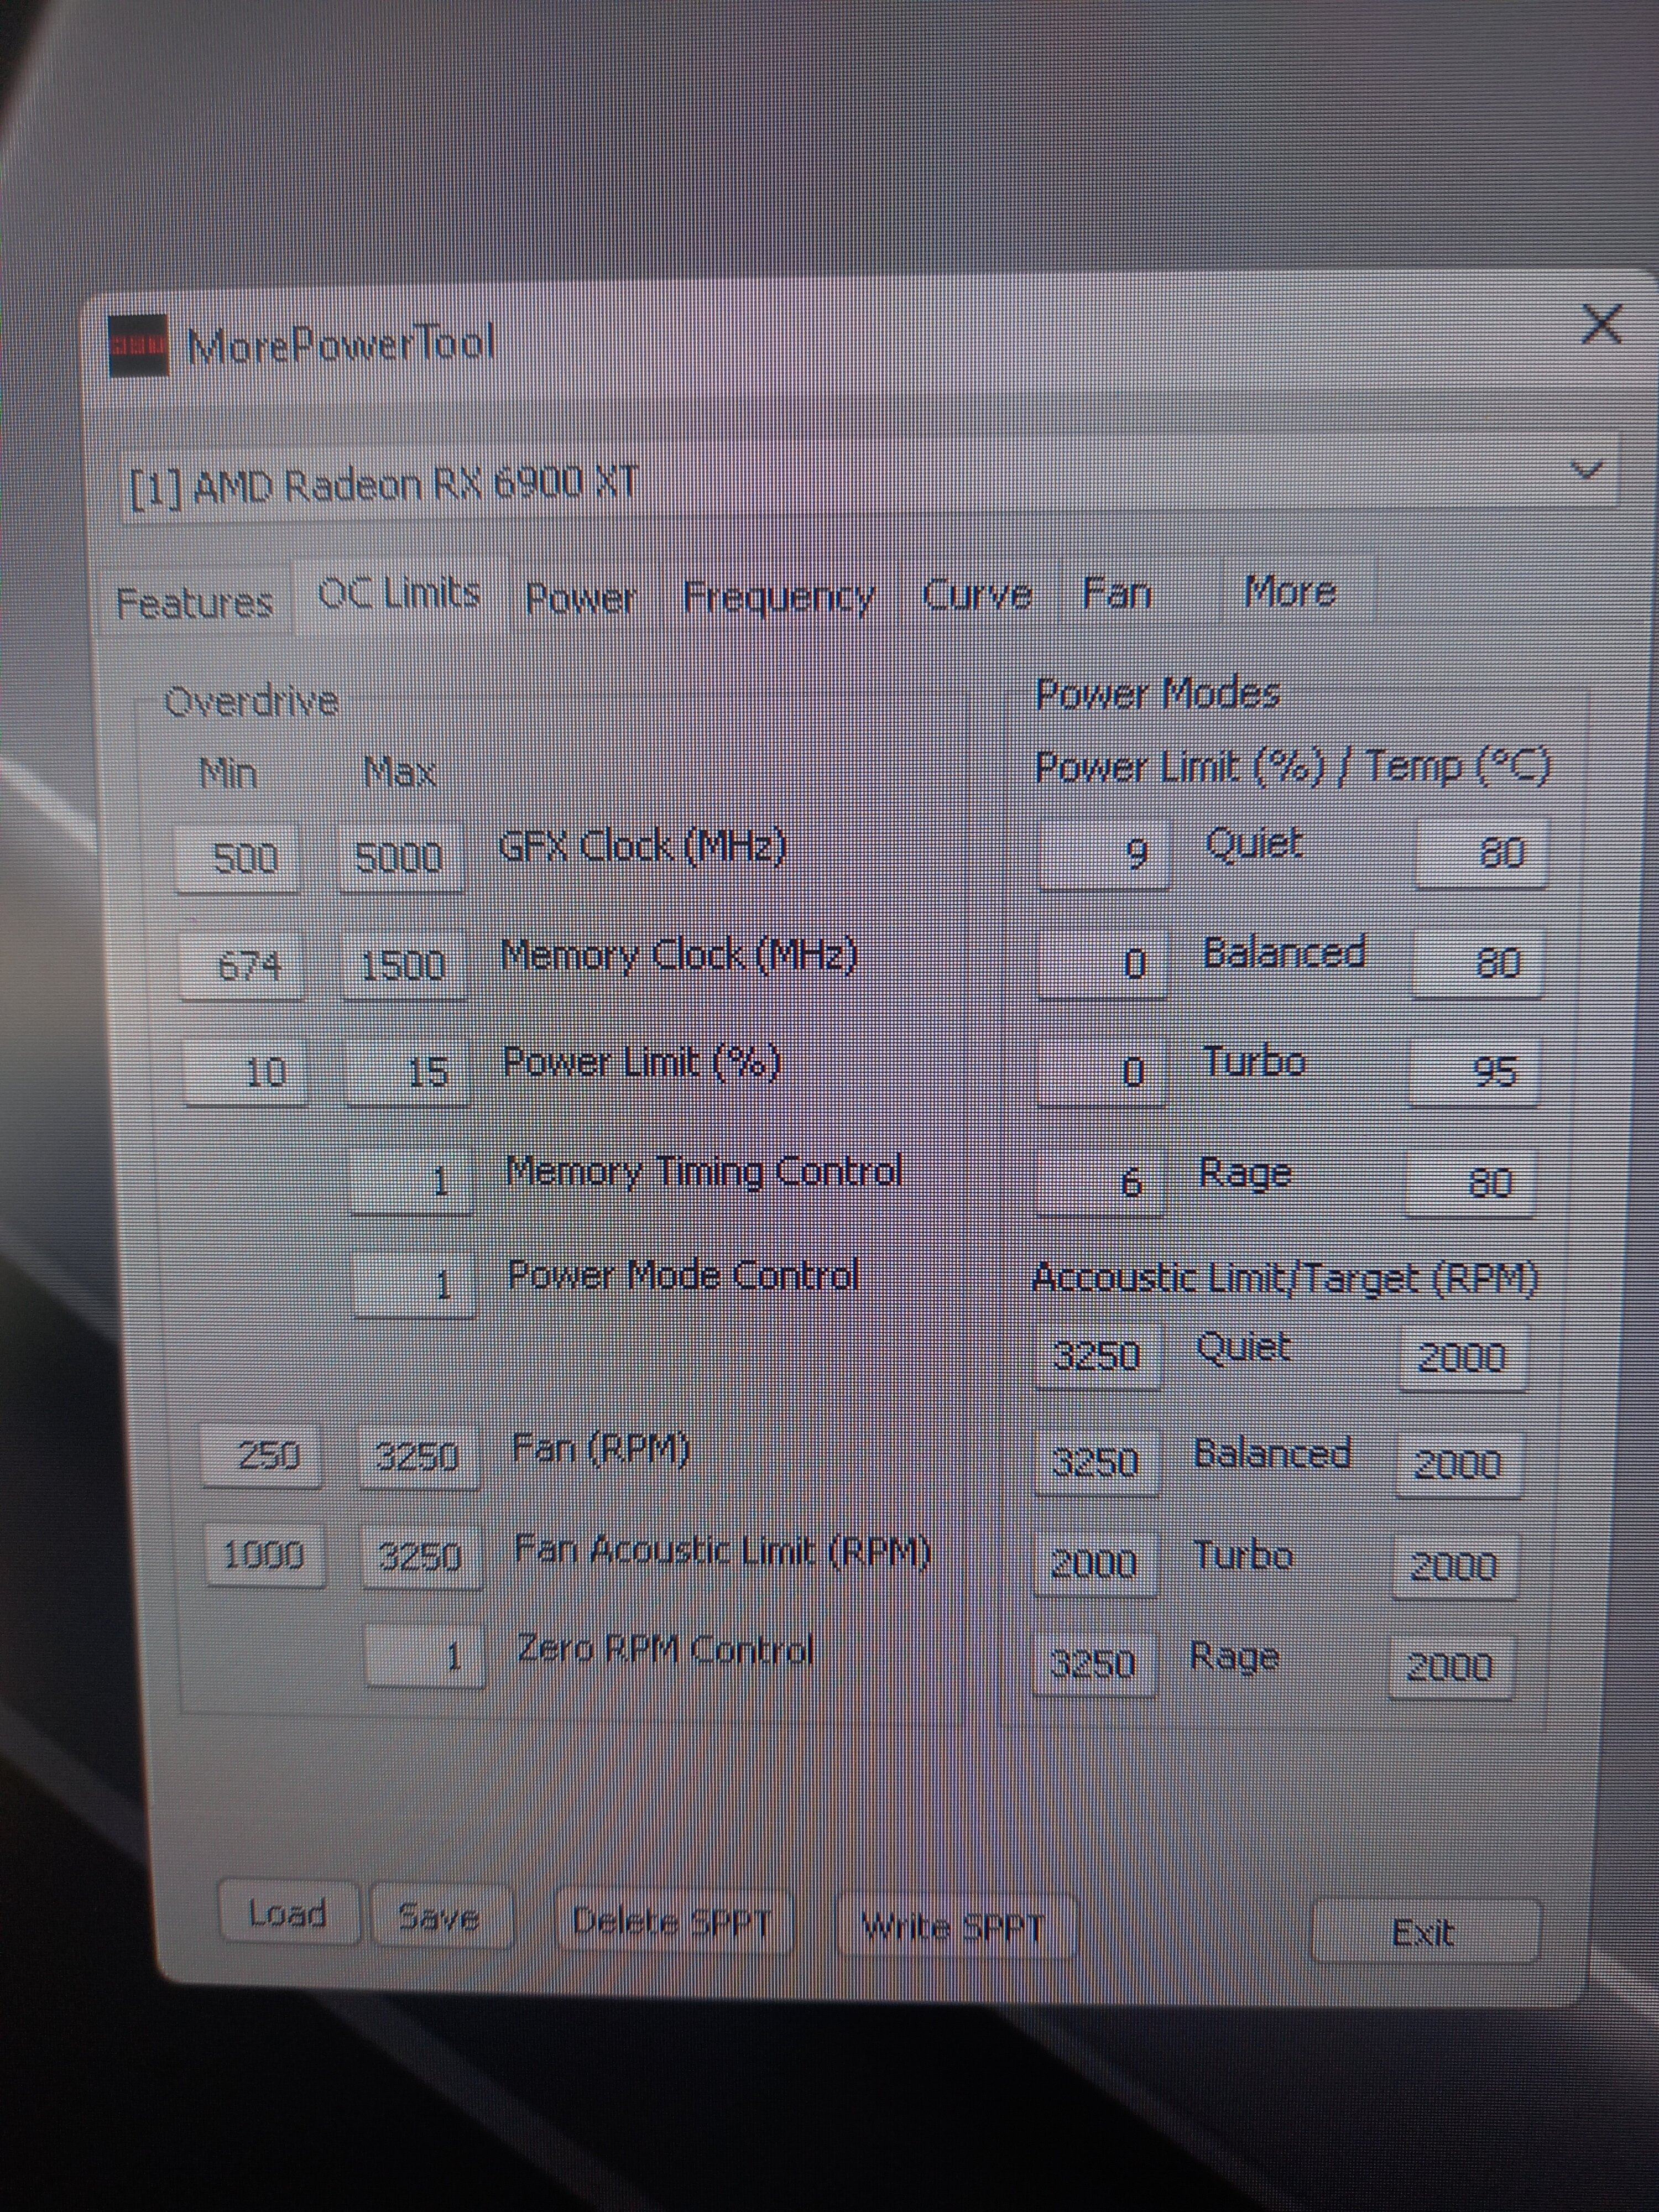Edit Balanced power limit percent field
The height and width of the screenshot is (2212, 1659).
click(x=1102, y=963)
